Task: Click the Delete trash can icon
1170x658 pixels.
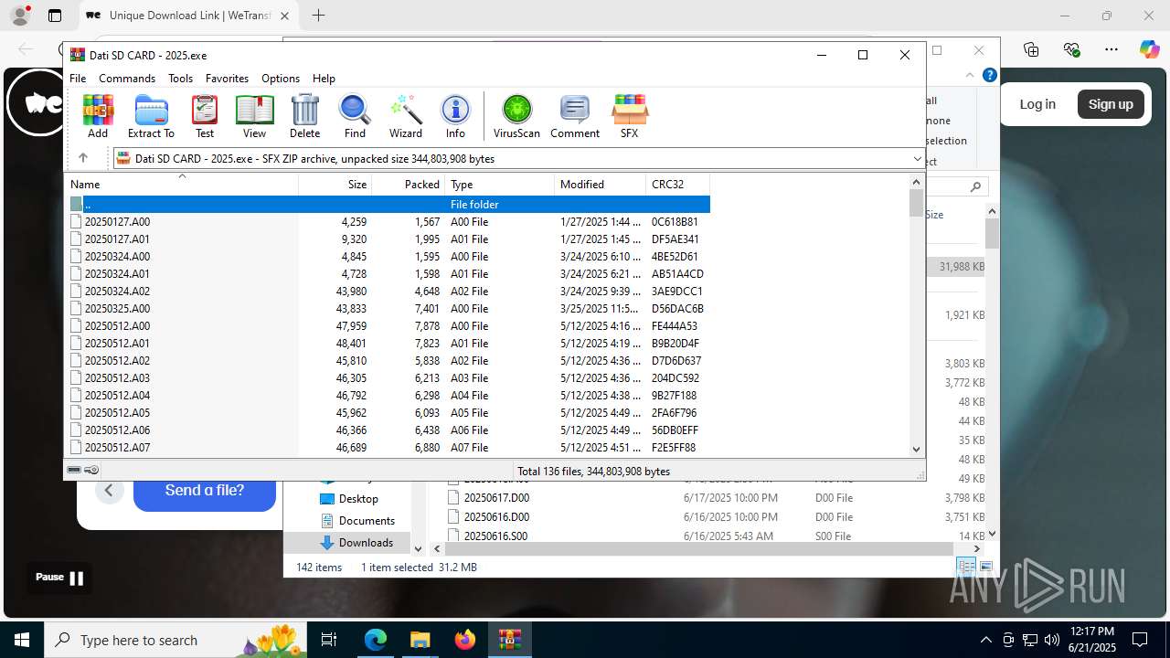Action: (x=304, y=116)
